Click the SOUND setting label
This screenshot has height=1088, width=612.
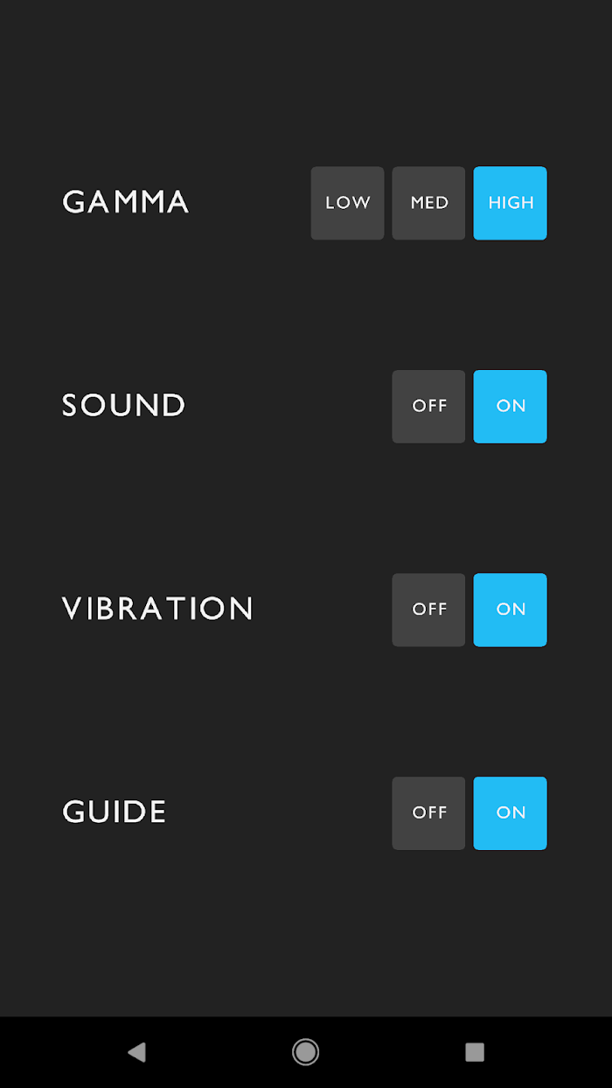[x=124, y=406]
